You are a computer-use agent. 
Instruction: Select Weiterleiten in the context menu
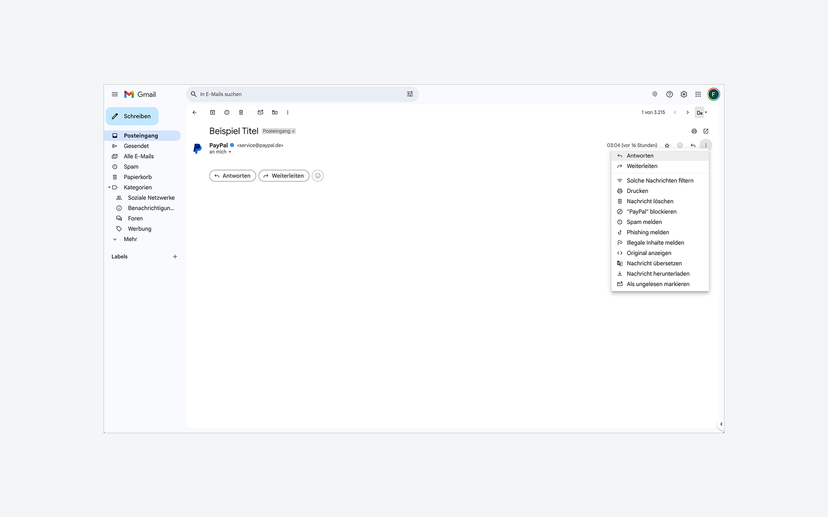tap(660, 166)
